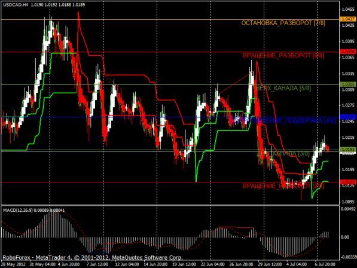357x268 pixels.
Task: Click the red 1.0376 price level tag
Action: 348,52
